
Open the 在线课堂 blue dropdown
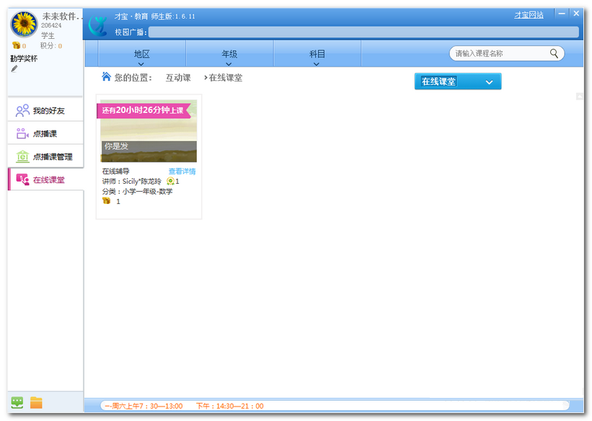(458, 81)
